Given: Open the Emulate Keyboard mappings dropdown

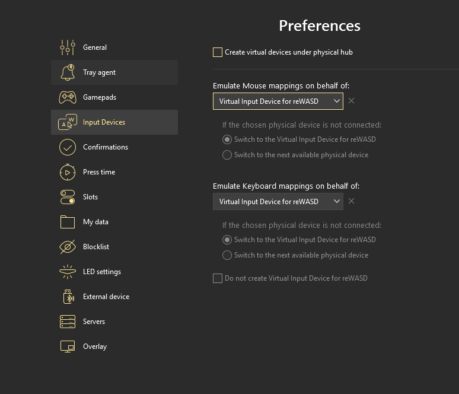Looking at the screenshot, I should coord(278,202).
